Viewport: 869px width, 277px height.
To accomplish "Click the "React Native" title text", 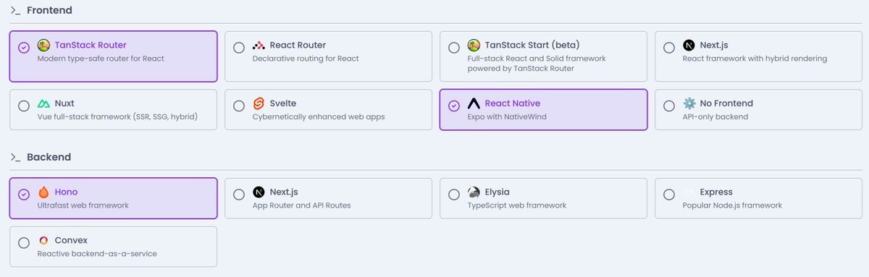I will point(512,103).
